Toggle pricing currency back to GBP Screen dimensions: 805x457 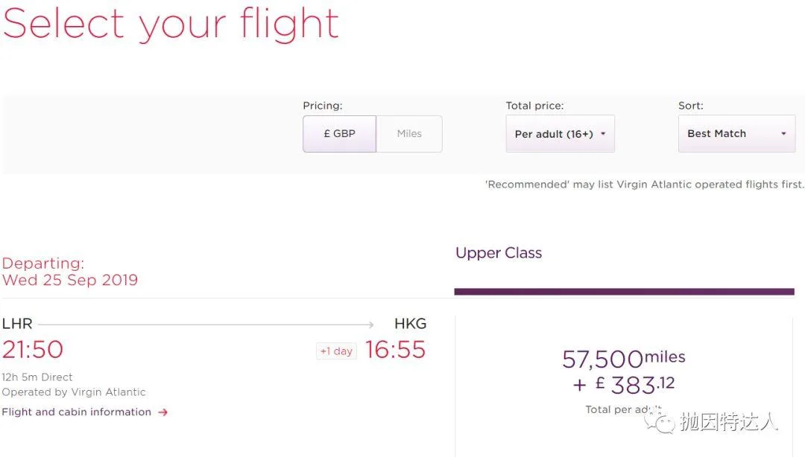tap(339, 134)
